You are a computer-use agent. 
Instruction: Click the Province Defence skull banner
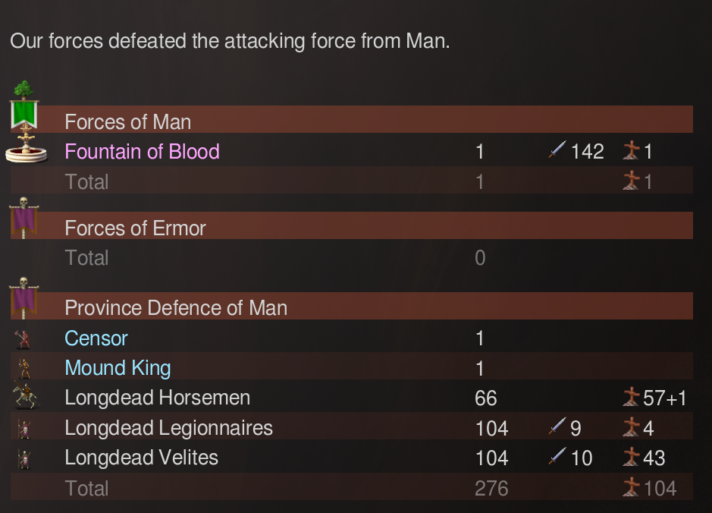click(x=25, y=298)
